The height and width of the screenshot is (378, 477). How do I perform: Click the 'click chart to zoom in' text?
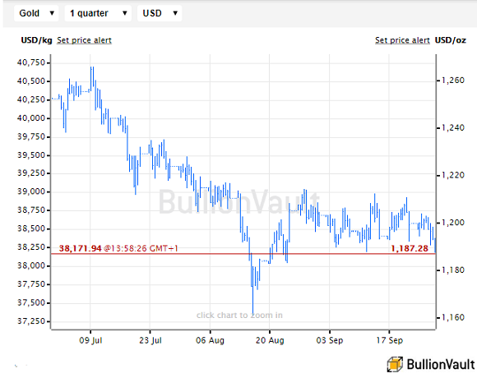point(239,315)
